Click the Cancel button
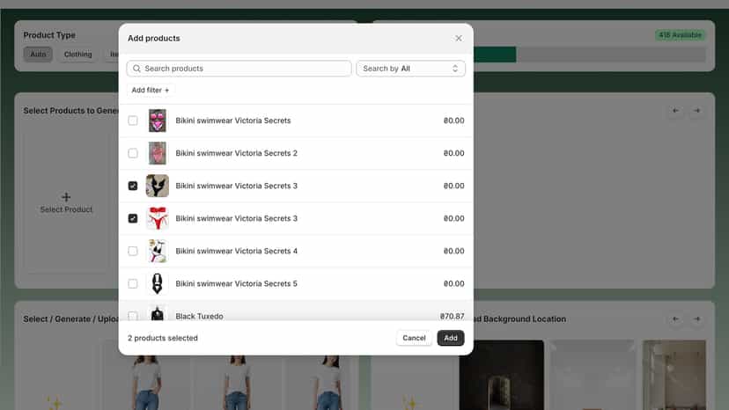 (414, 338)
